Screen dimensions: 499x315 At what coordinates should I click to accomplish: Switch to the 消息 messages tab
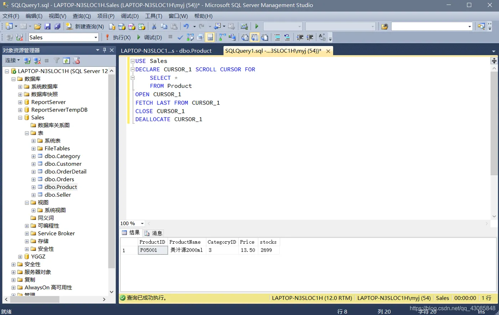coord(154,233)
